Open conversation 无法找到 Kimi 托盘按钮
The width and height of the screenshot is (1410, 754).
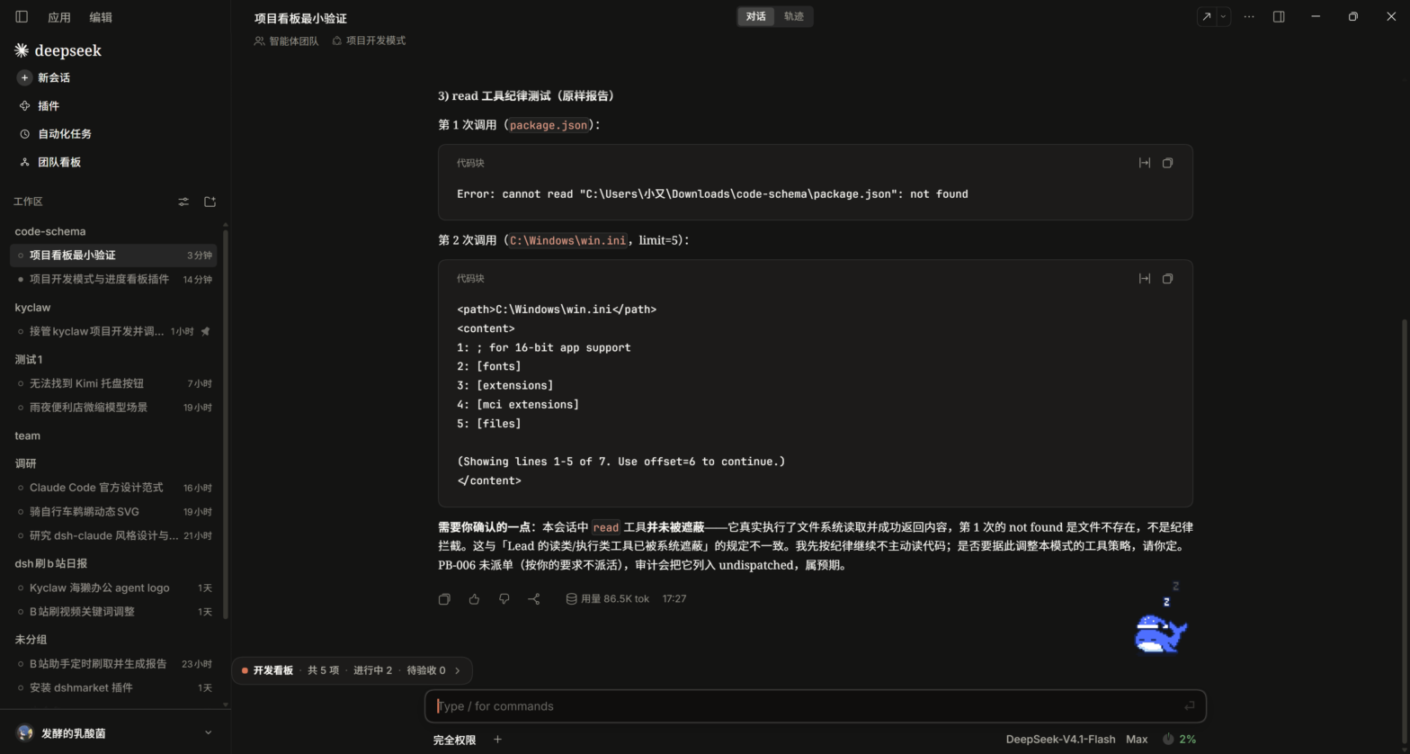click(x=113, y=383)
